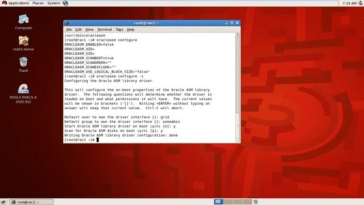Click the ORACLEASM_USE_LOGICAL_BLOCK_SIZE line
Image resolution: width=364 pixels, height=205 pixels.
107,72
